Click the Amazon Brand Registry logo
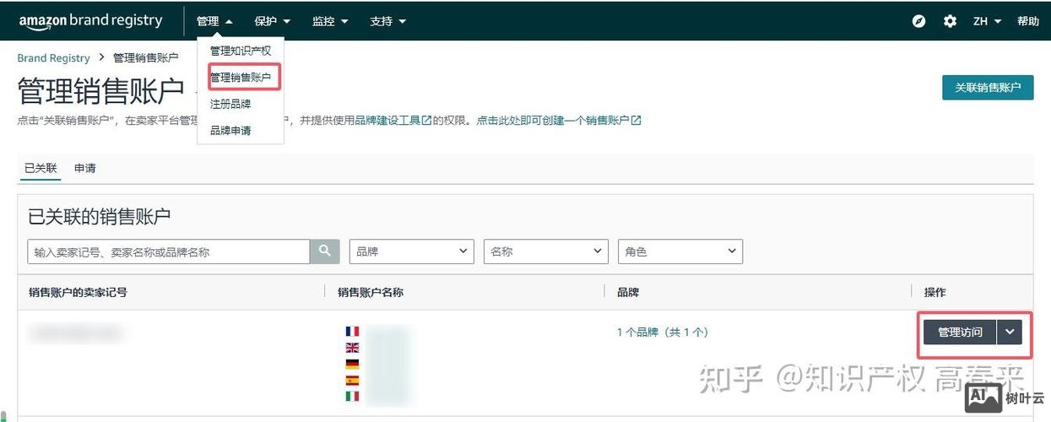The width and height of the screenshot is (1051, 422). point(90,21)
